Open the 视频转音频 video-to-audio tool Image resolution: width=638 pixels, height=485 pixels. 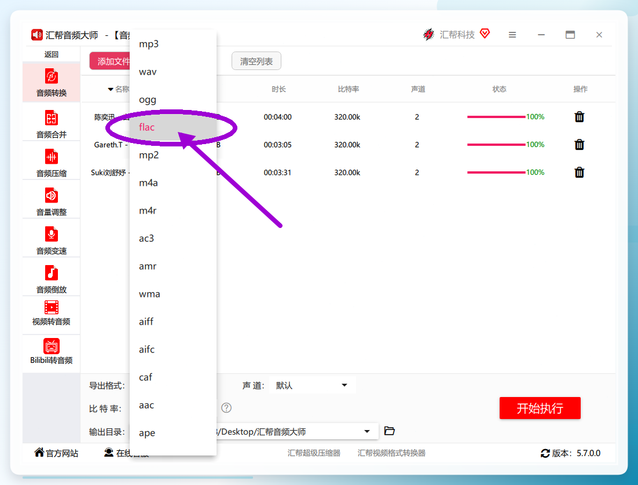coord(52,313)
